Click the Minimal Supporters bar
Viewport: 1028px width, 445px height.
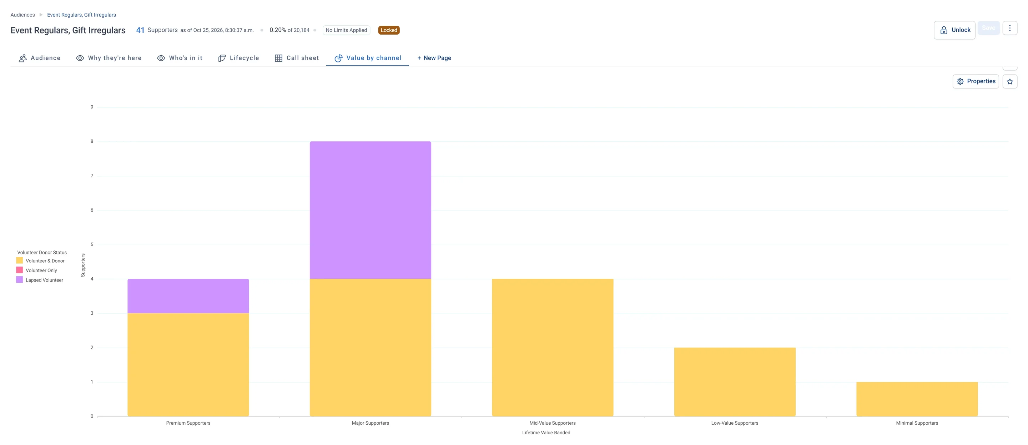tap(917, 399)
